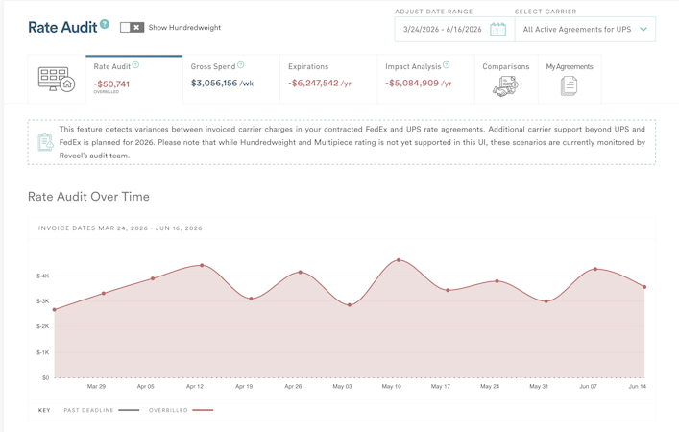Expand the Select Carrier dropdown chevron
Image resolution: width=679 pixels, height=432 pixels.
[643, 30]
